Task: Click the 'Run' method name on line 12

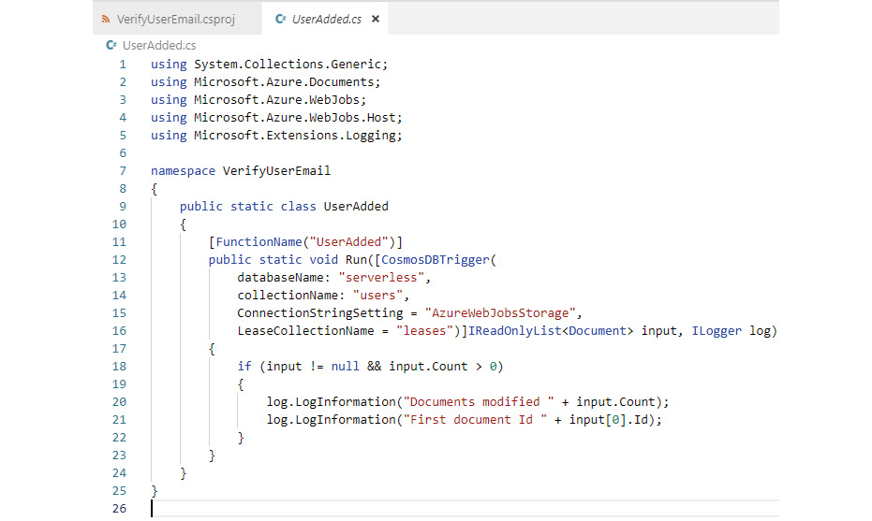Action: tap(356, 260)
